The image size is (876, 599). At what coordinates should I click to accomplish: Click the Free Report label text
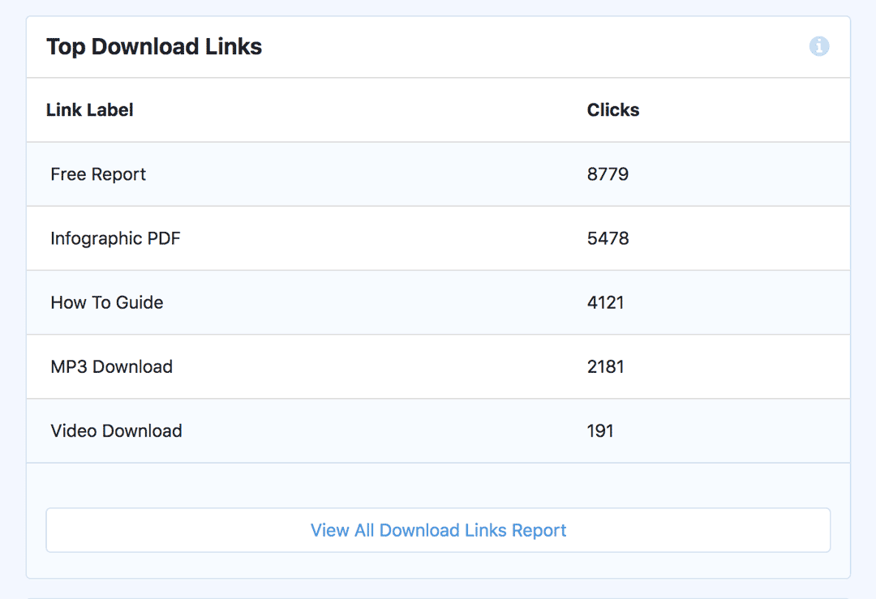point(97,173)
